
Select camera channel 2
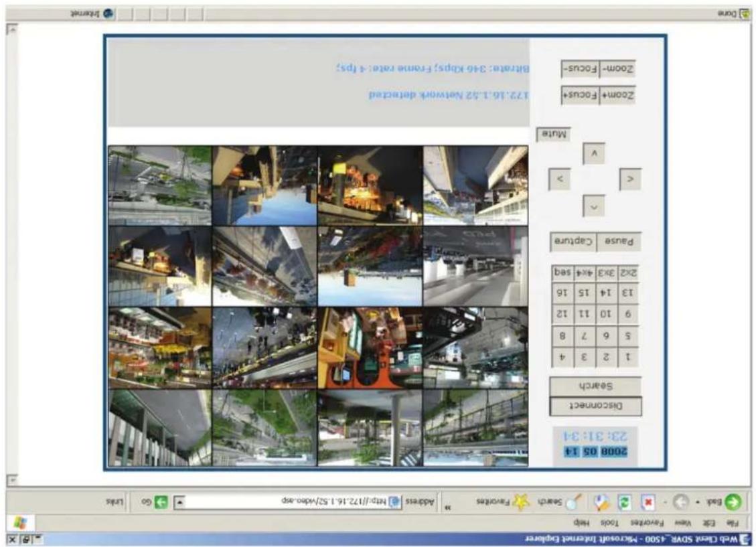(x=607, y=357)
